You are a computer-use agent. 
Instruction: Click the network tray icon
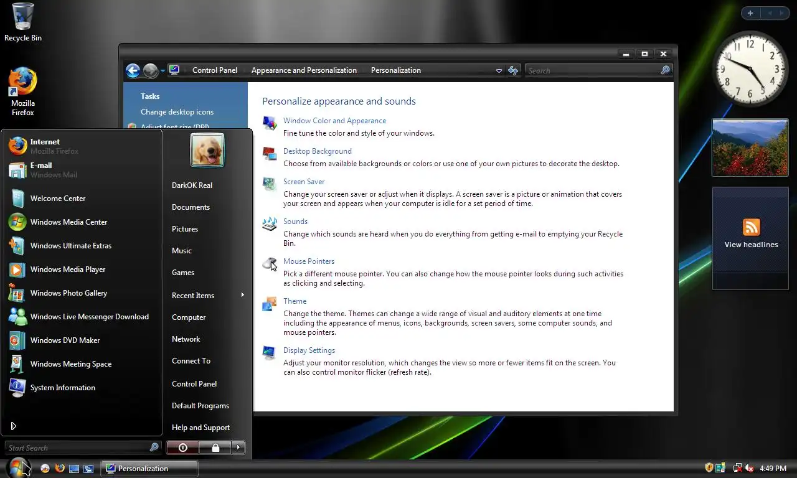point(737,468)
